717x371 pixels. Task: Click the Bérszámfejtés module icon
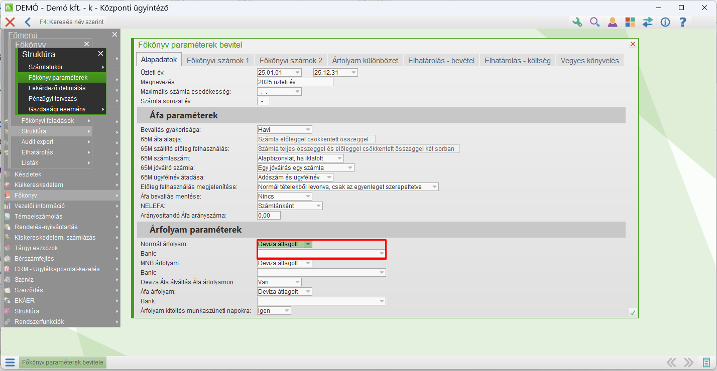pos(7,259)
